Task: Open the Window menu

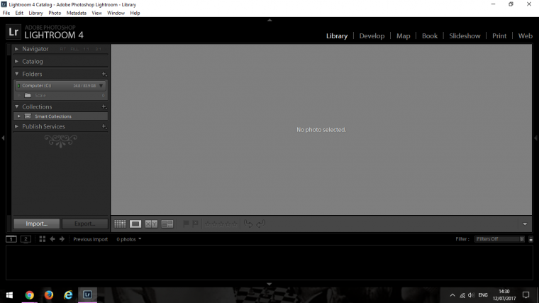Action: (116, 13)
